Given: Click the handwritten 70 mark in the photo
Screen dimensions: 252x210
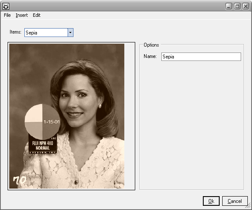Looking at the screenshot, I should pyautogui.click(x=19, y=180).
